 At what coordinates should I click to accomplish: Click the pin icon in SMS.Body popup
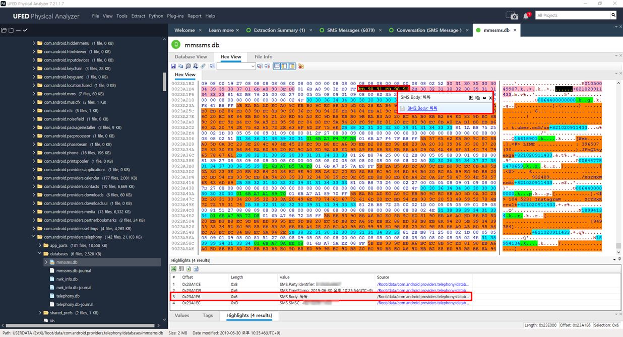[484, 98]
